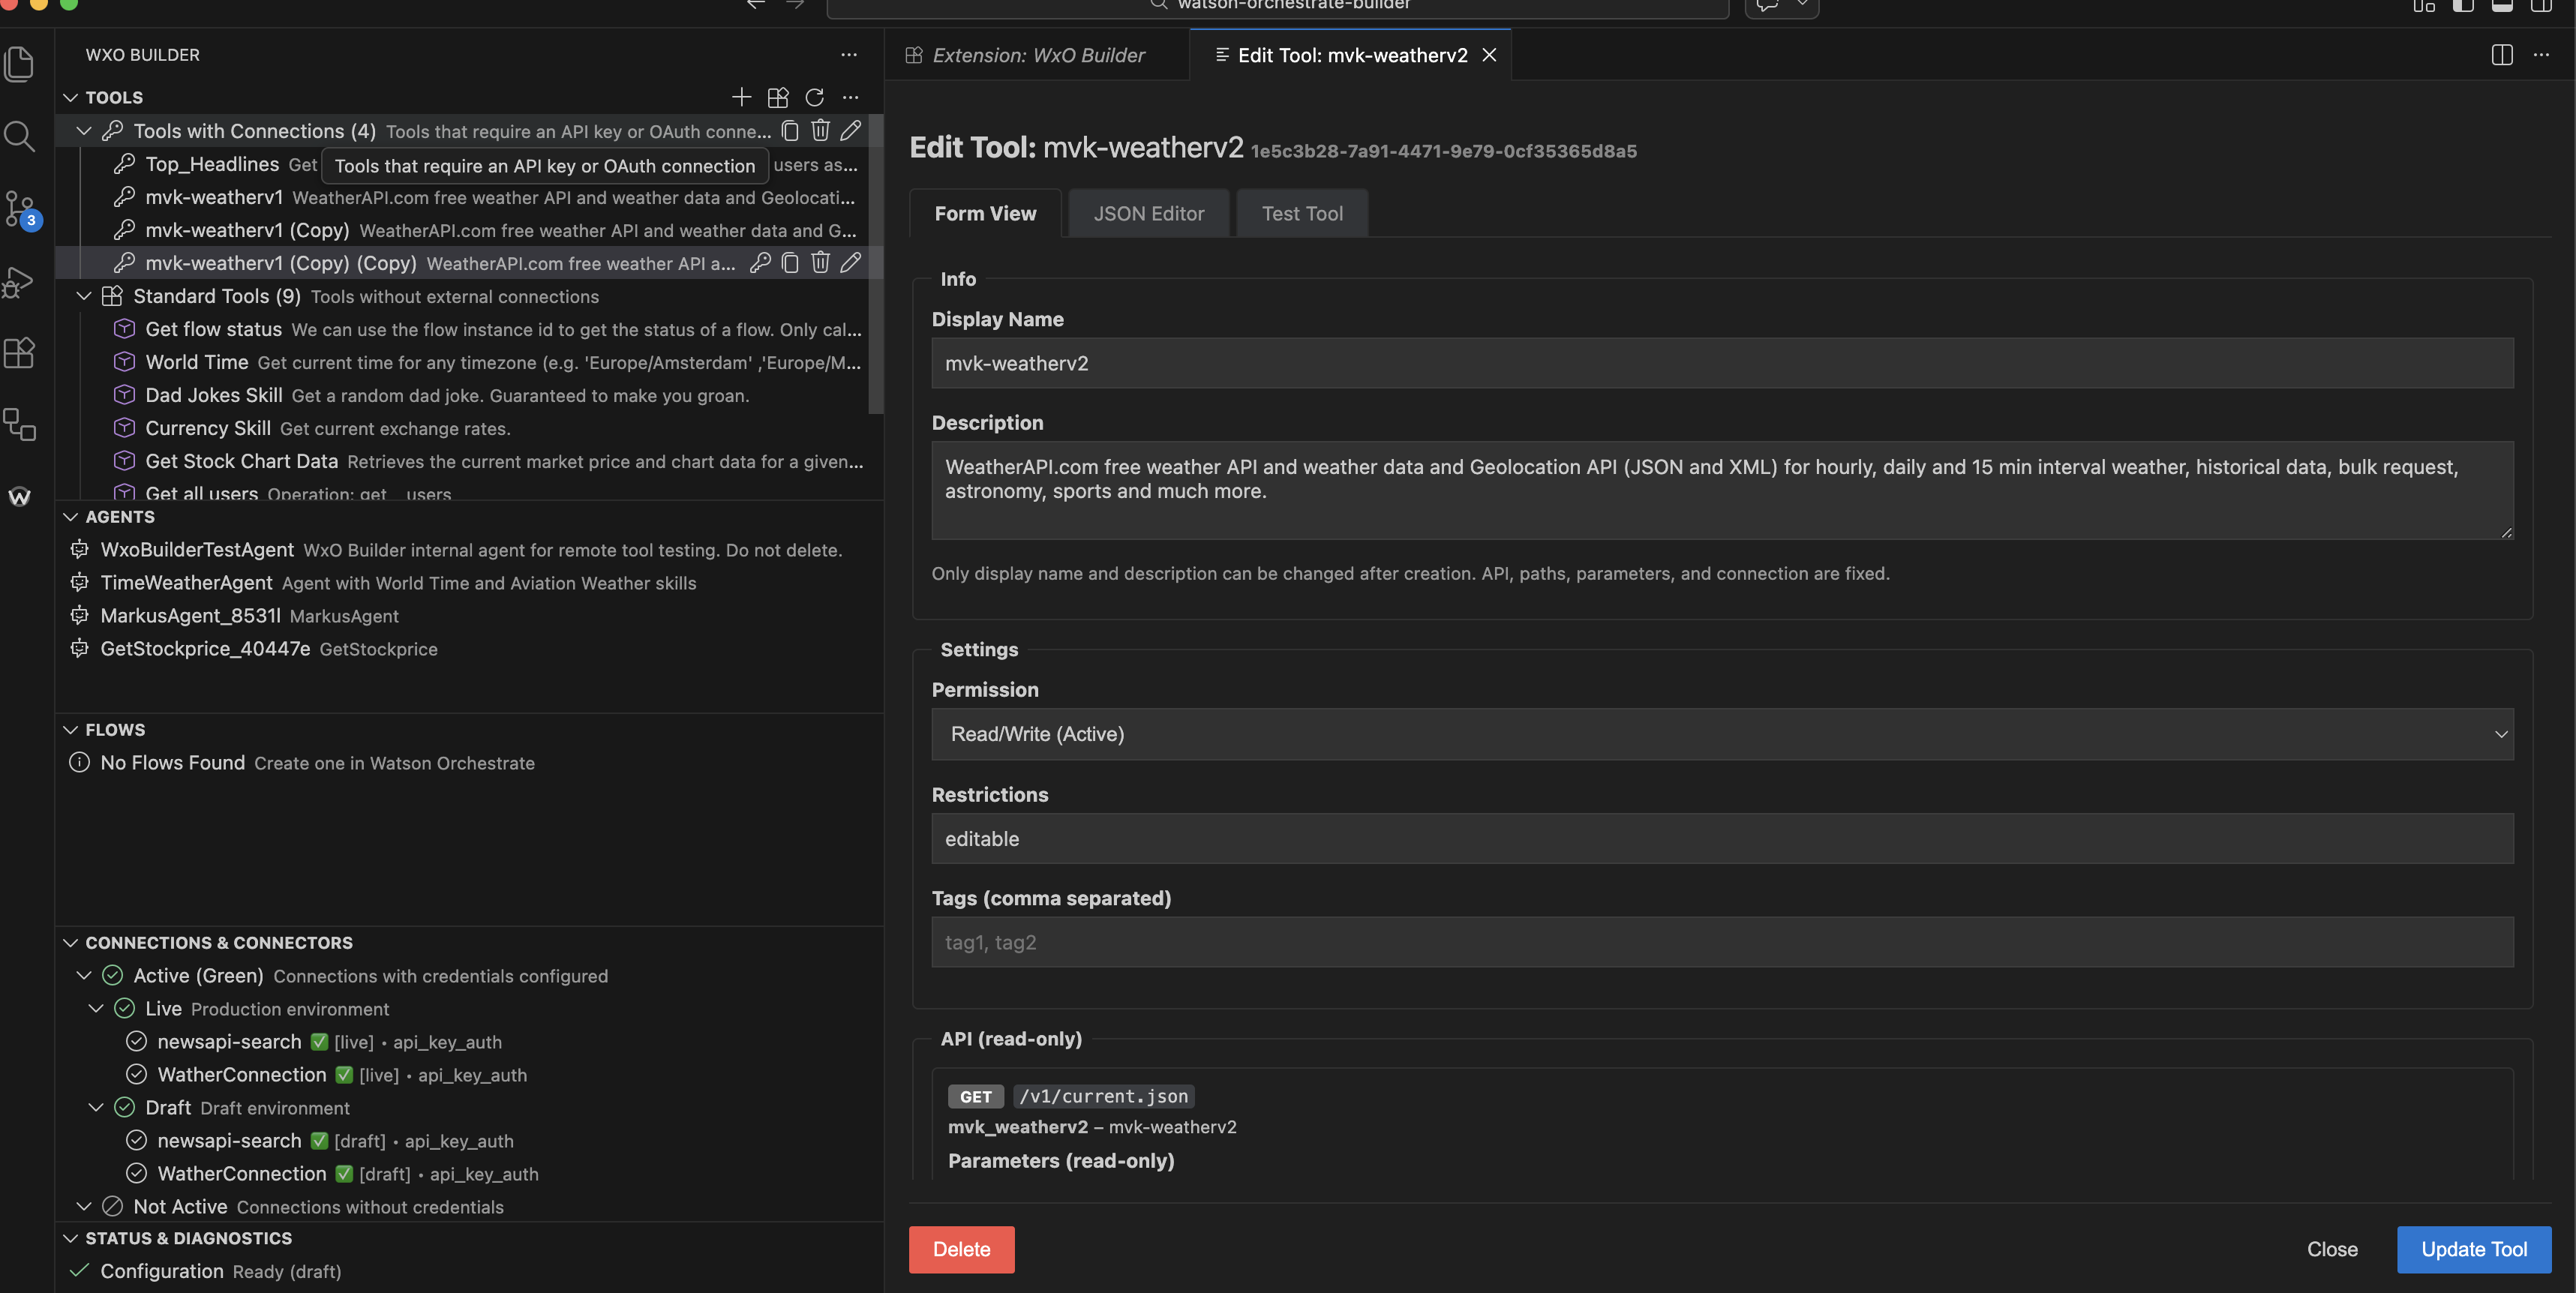Select the Source Control icon showing 3 changes

20,209
